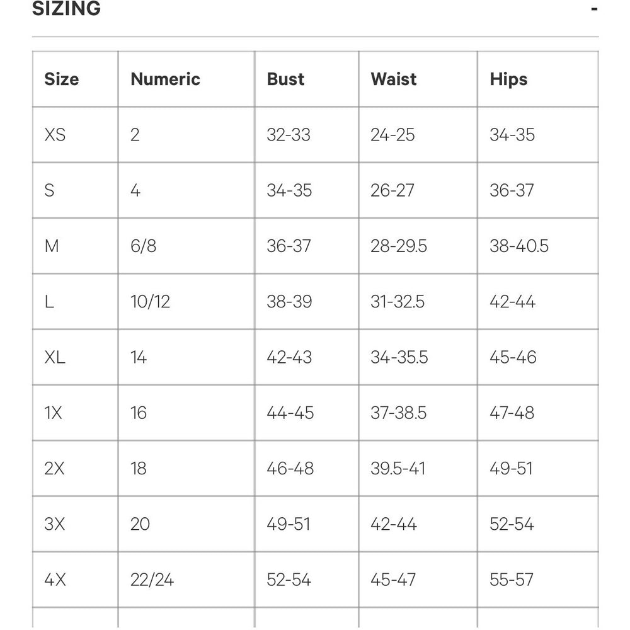
Task: Select hips measurement 55-57 cell
Action: click(x=512, y=580)
